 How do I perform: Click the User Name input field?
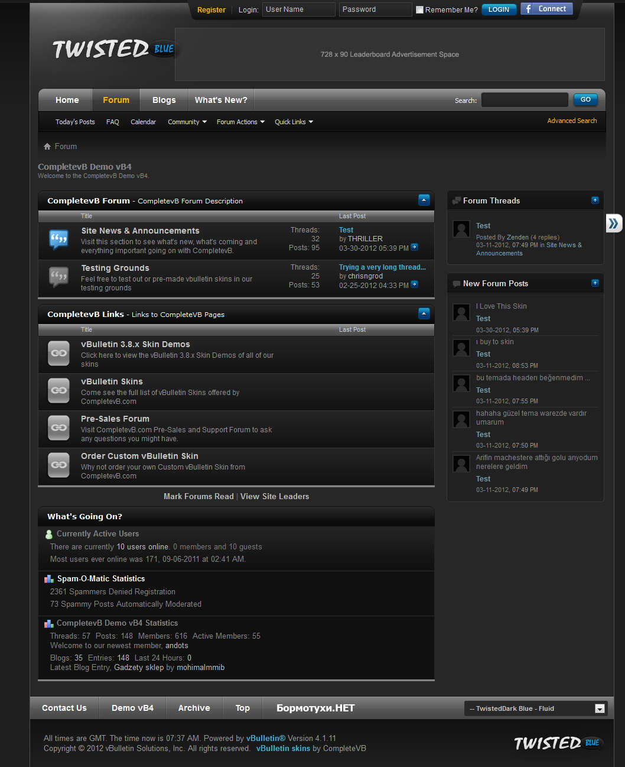pos(299,9)
